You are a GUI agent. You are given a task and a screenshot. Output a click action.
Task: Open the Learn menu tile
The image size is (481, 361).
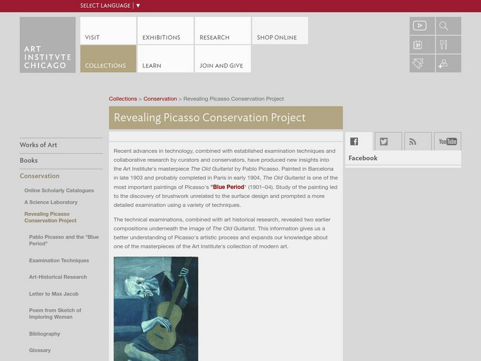point(165,58)
